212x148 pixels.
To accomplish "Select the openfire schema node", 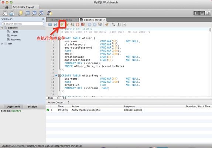I will point(13,28).
